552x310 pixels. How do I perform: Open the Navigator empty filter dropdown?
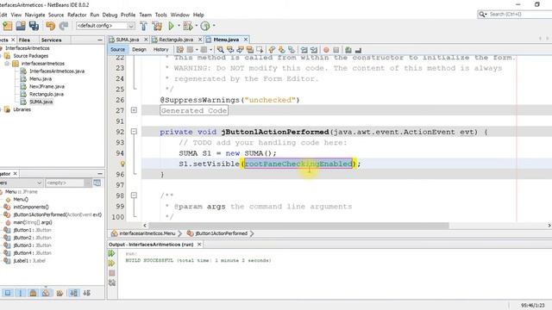[x=88, y=183]
